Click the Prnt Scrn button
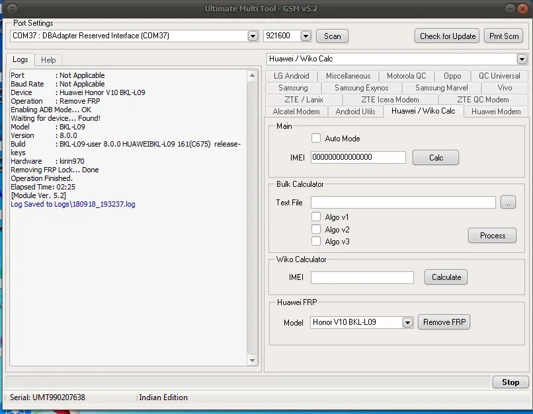533x414 pixels. point(504,36)
